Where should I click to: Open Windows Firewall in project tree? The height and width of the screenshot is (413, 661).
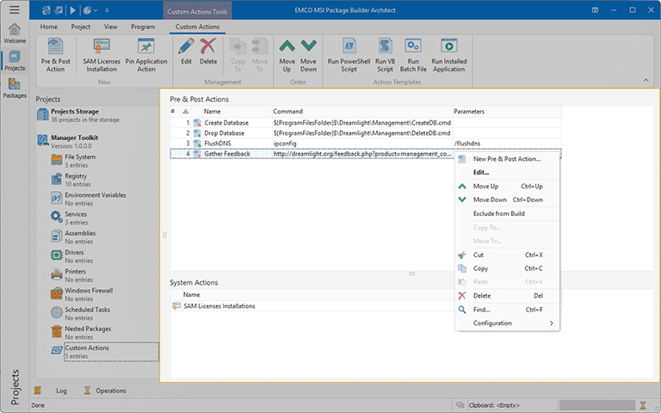tap(90, 291)
